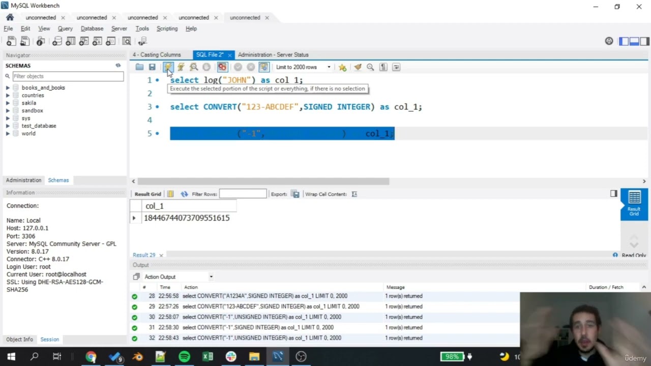Click Create new stored procedure icon

point(97,41)
